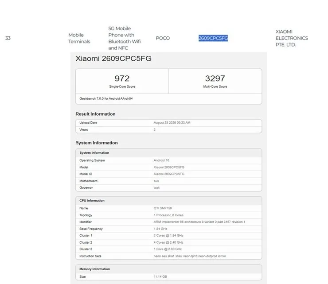Click the 'Operating System' label
The width and height of the screenshot is (328, 284).
(92, 160)
